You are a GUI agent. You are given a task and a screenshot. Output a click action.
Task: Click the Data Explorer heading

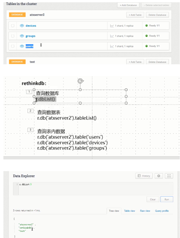click(x=24, y=176)
